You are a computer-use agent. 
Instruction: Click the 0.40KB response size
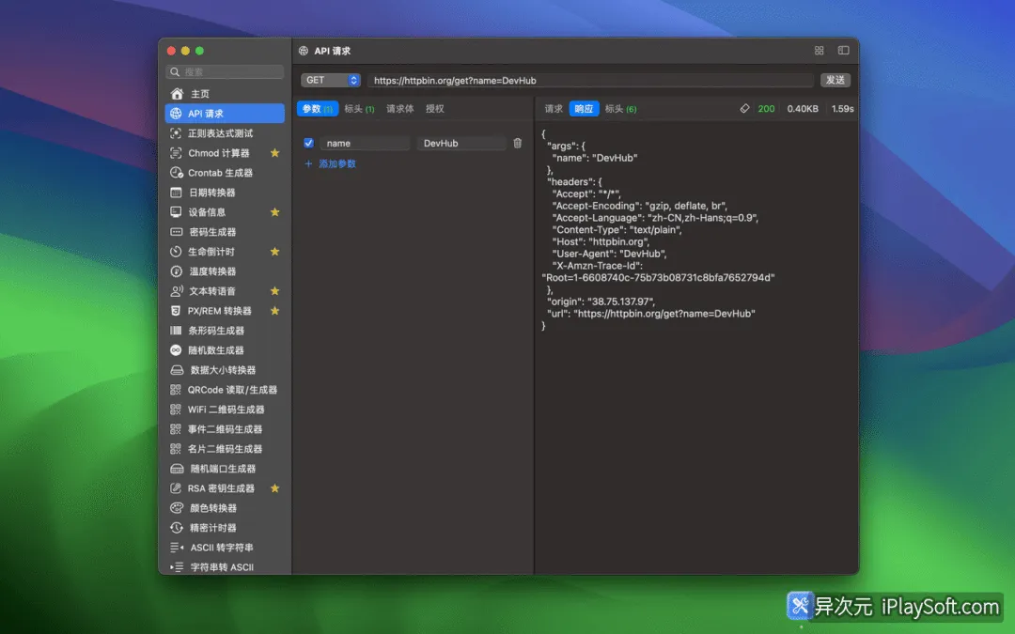pos(803,109)
